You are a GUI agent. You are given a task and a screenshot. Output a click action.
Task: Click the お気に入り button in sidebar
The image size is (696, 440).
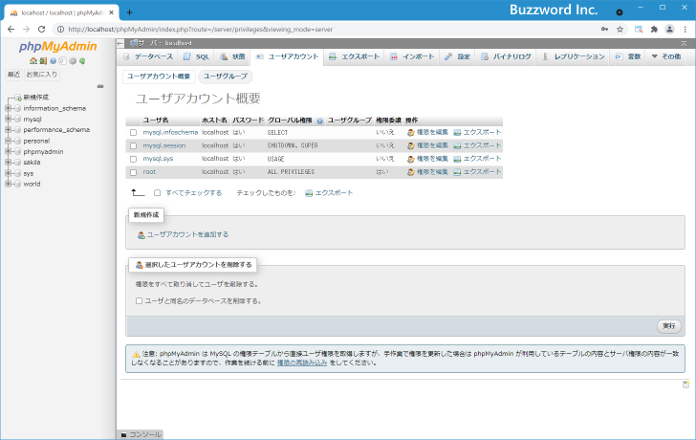coord(42,75)
